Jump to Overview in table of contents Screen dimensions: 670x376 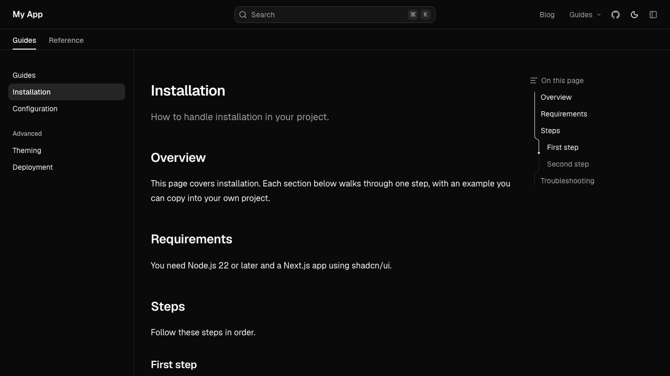coord(556,97)
